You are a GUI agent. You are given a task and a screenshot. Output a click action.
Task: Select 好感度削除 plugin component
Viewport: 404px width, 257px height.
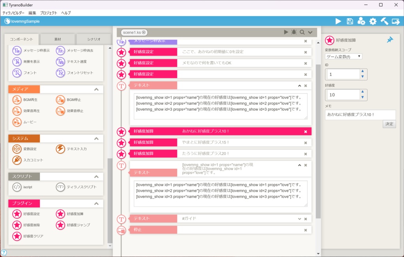tap(26, 225)
